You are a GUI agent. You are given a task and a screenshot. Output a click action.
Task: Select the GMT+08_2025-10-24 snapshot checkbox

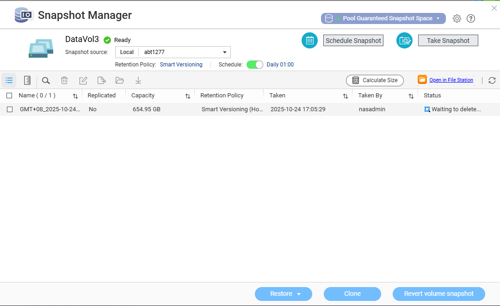9,109
